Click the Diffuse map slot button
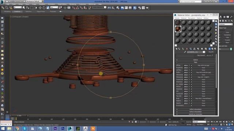The width and height of the screenshot is (234, 131). click(203, 65)
